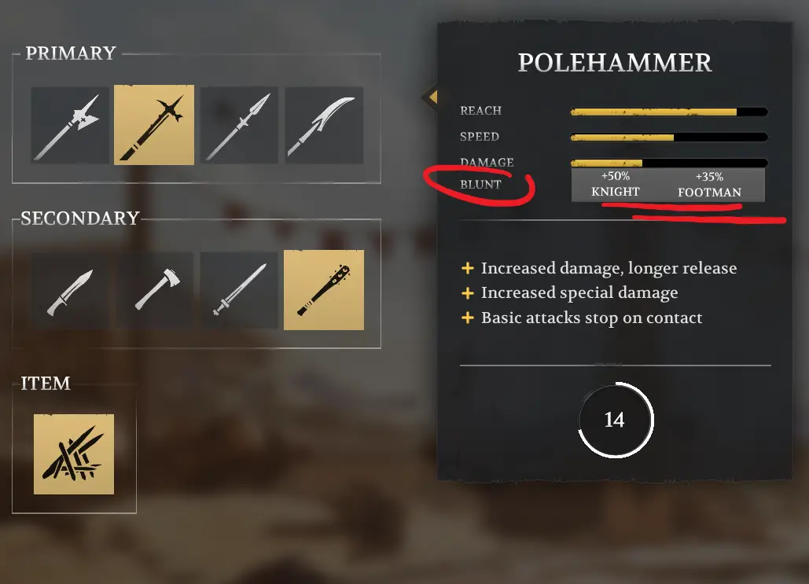Select the highlighted Polehammer weapon icon
Screen dimensions: 809x584
point(154,125)
